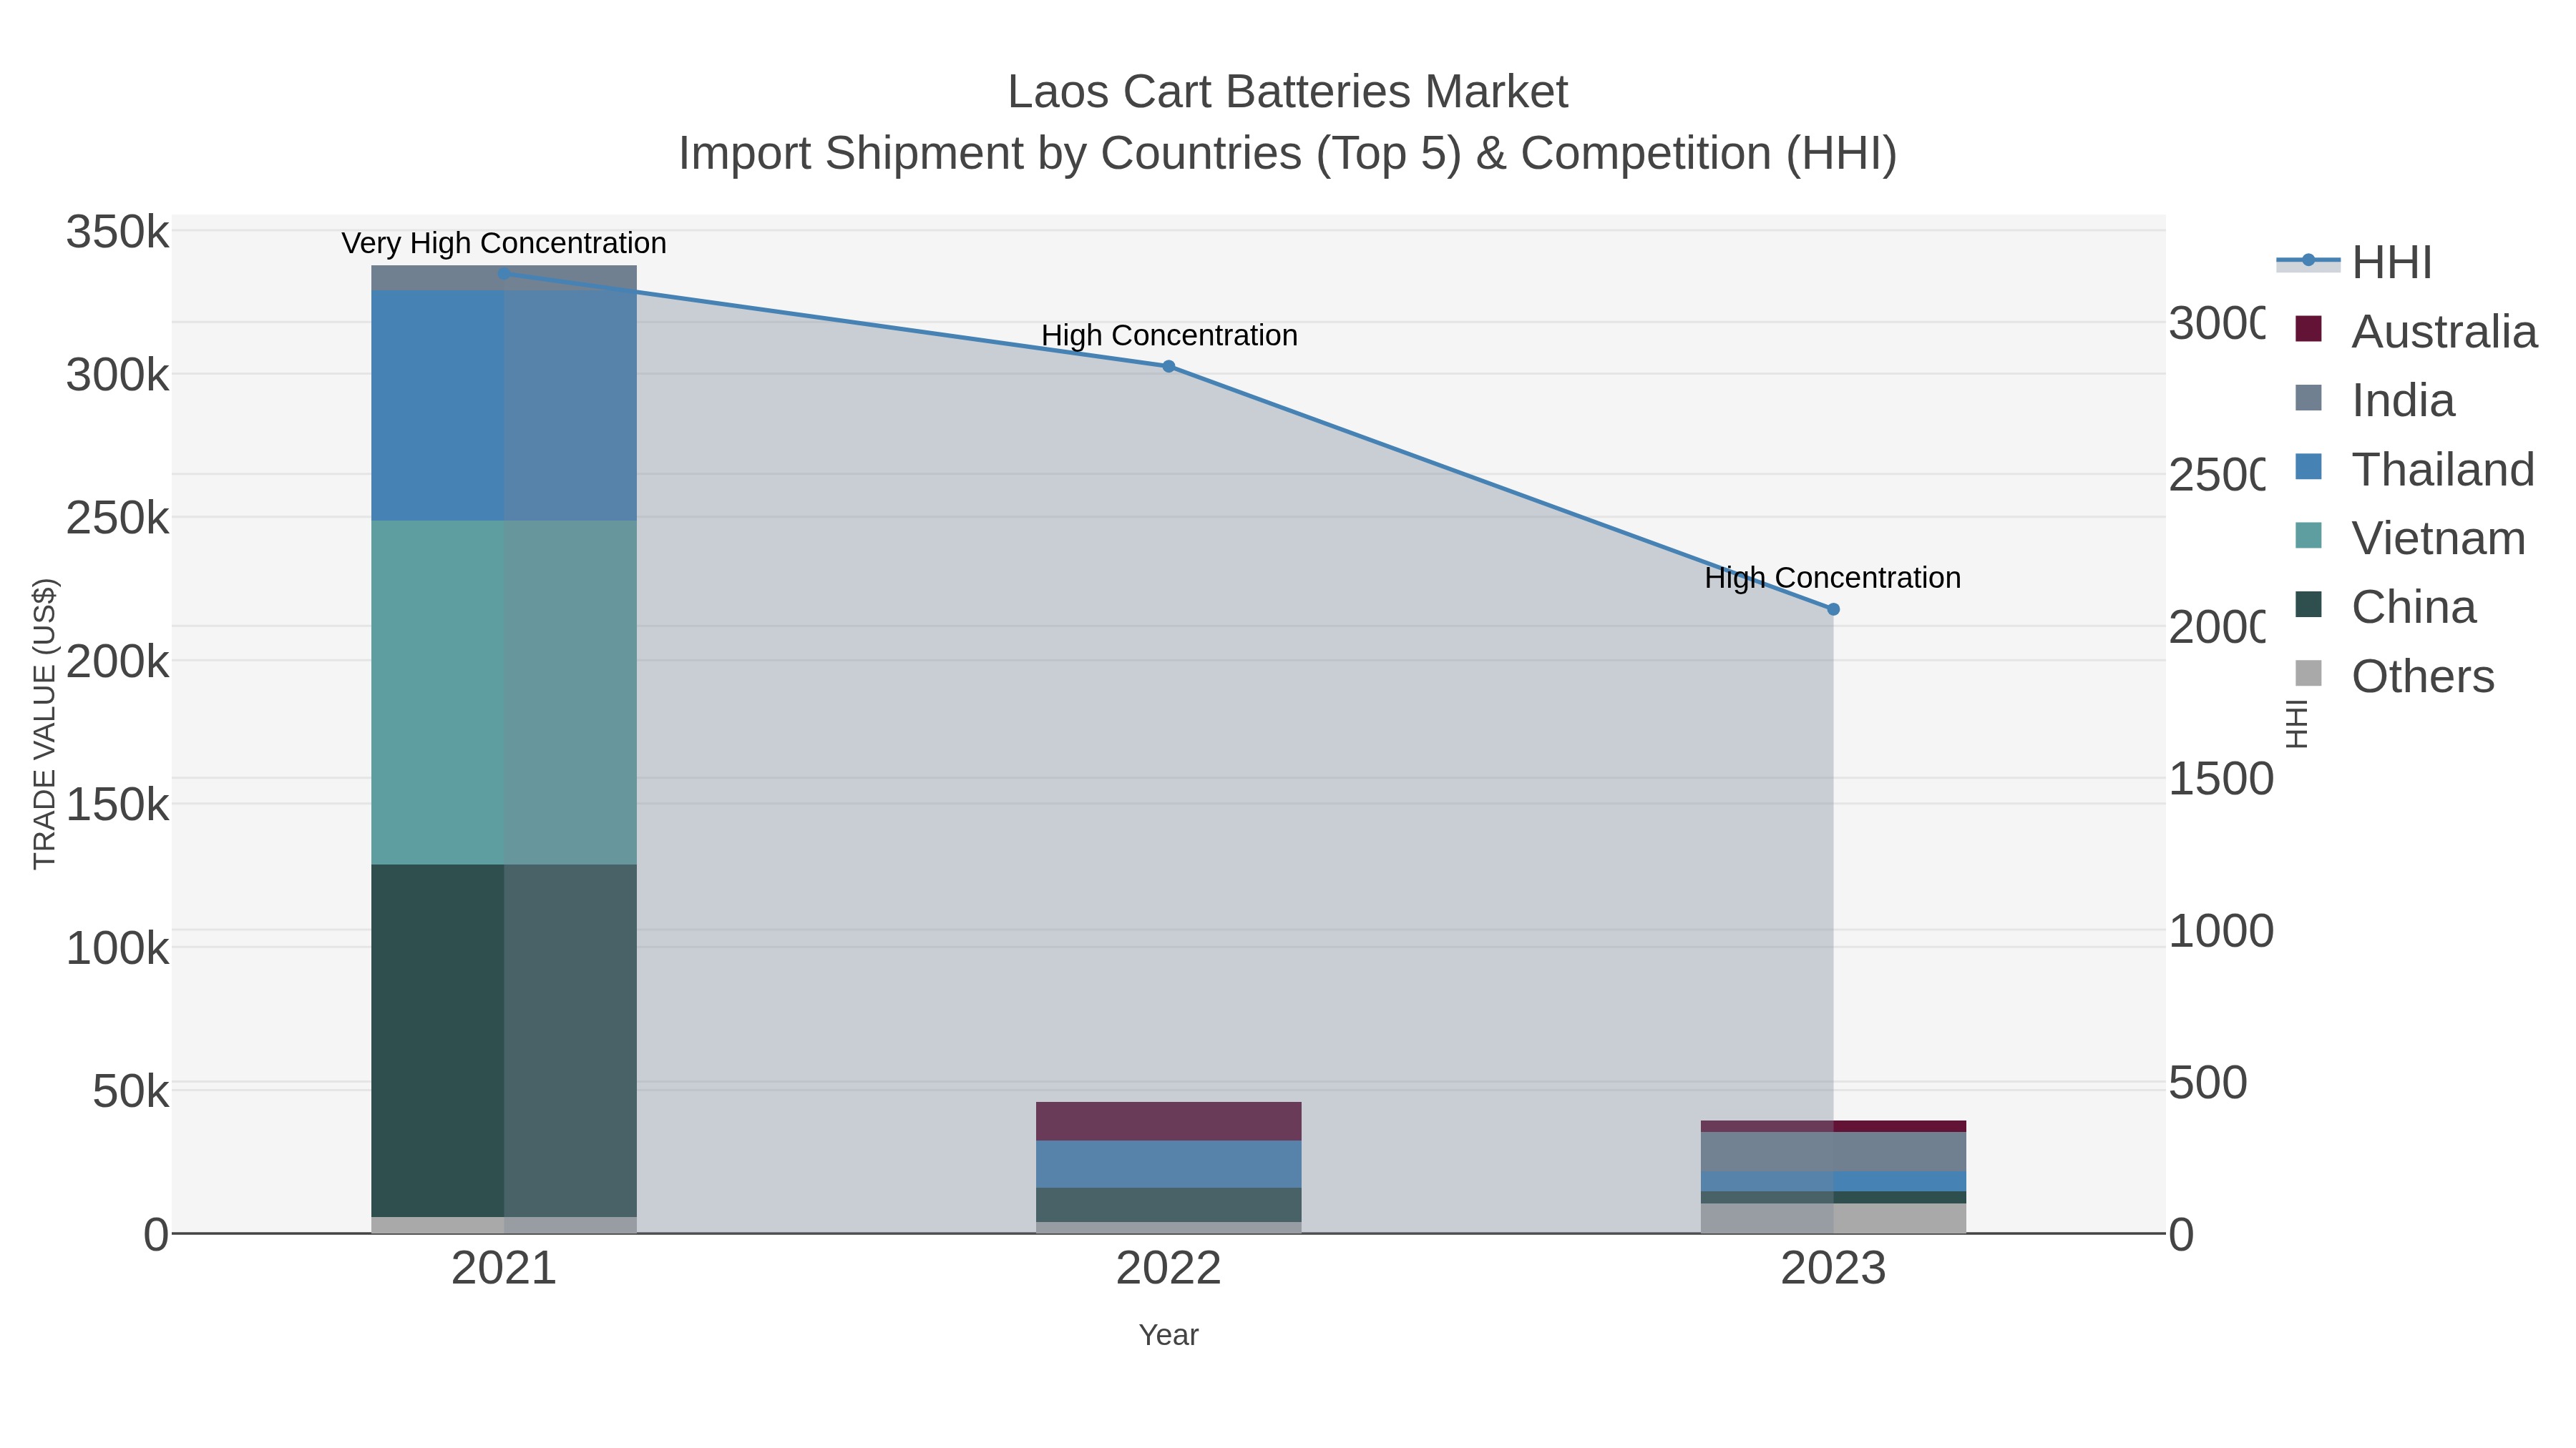Image resolution: width=2576 pixels, height=1448 pixels.
Task: Click the 2021 x-axis tick label
Action: click(504, 1269)
